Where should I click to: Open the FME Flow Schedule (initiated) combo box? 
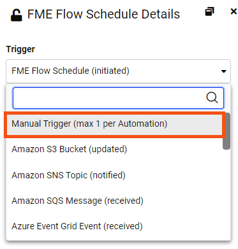tap(118, 71)
